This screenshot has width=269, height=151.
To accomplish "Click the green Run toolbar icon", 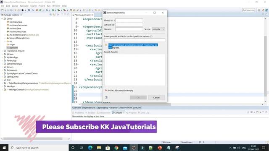I will click(x=53, y=10).
